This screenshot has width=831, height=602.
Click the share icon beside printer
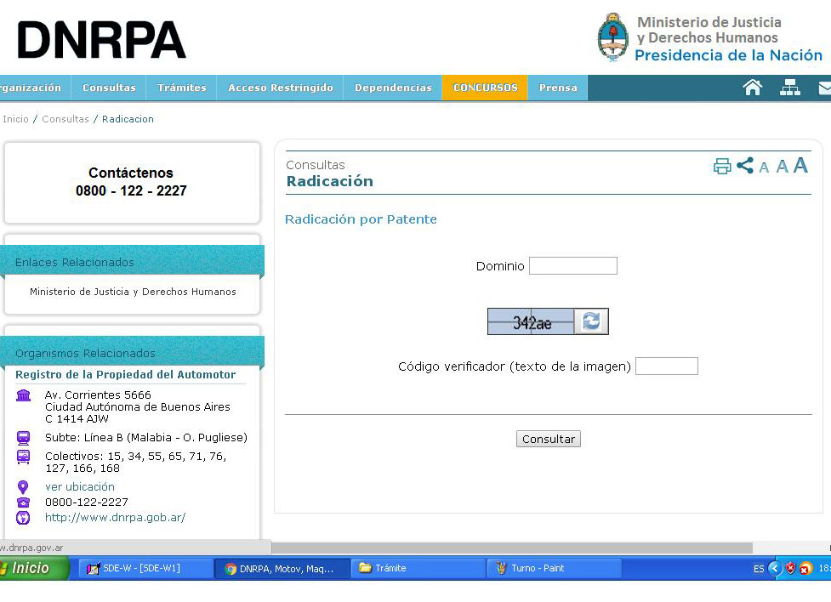tap(745, 166)
